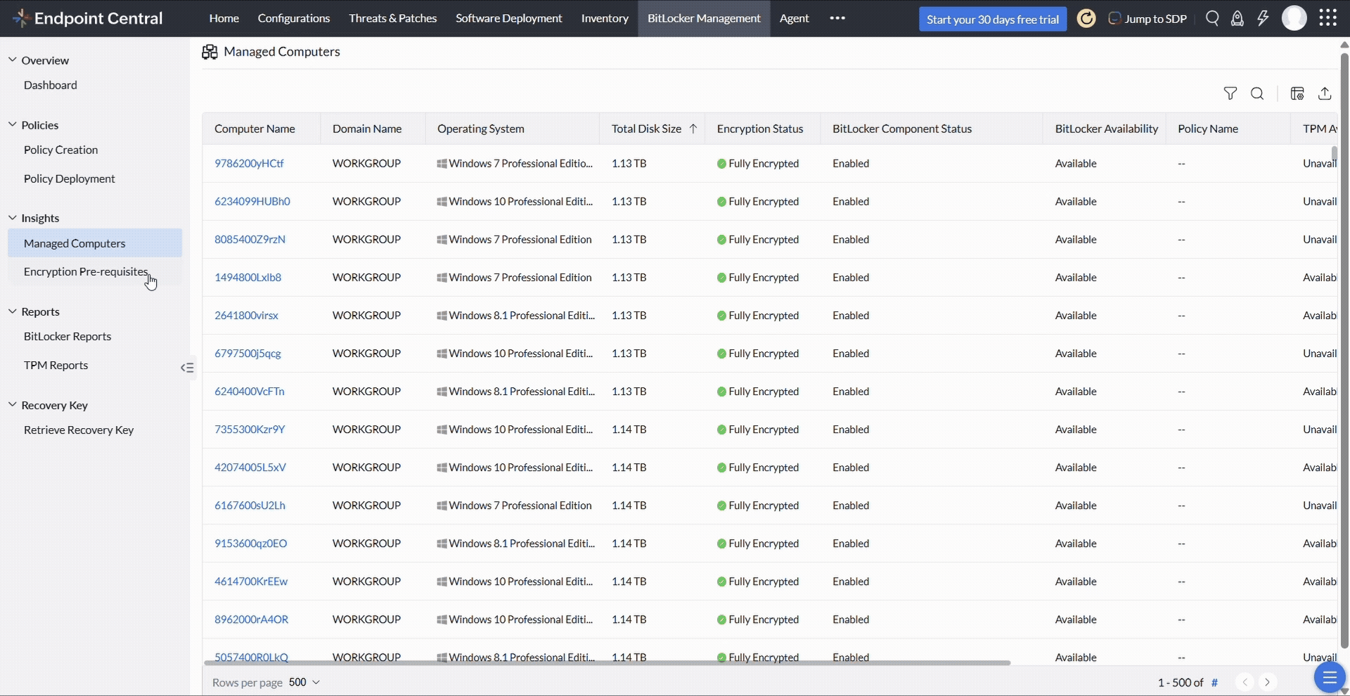Click Start your 30 days free trial
The width and height of the screenshot is (1350, 696).
pos(993,19)
